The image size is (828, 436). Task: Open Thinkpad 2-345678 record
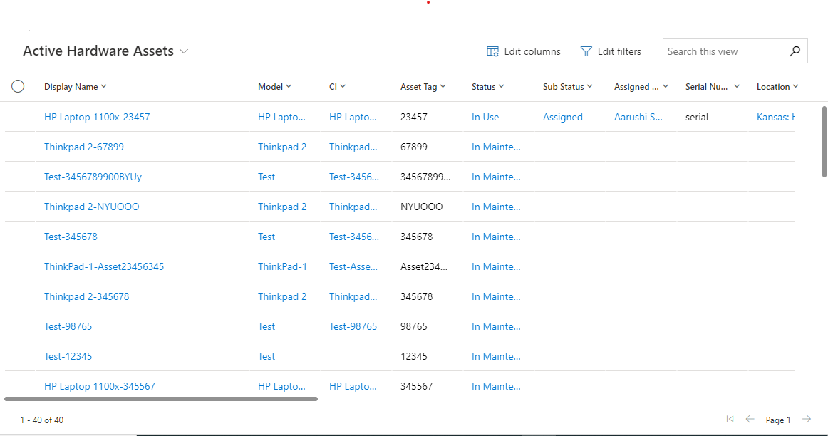(x=87, y=296)
